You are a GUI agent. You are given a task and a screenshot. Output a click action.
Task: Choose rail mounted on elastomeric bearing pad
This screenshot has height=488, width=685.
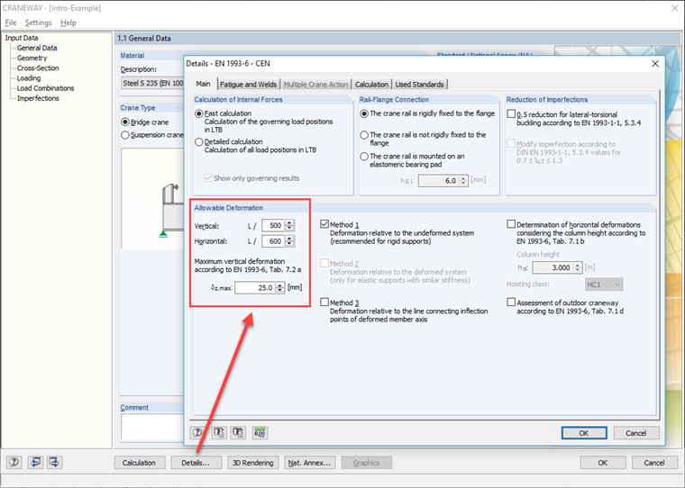(x=364, y=157)
